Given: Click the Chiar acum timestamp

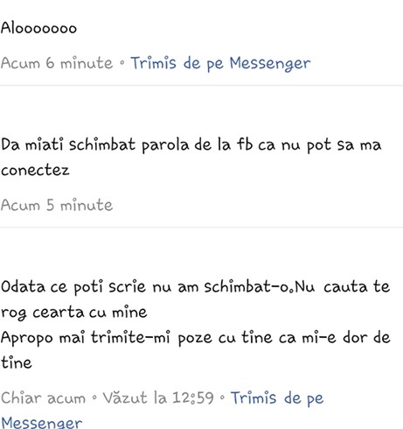Looking at the screenshot, I should [43, 398].
